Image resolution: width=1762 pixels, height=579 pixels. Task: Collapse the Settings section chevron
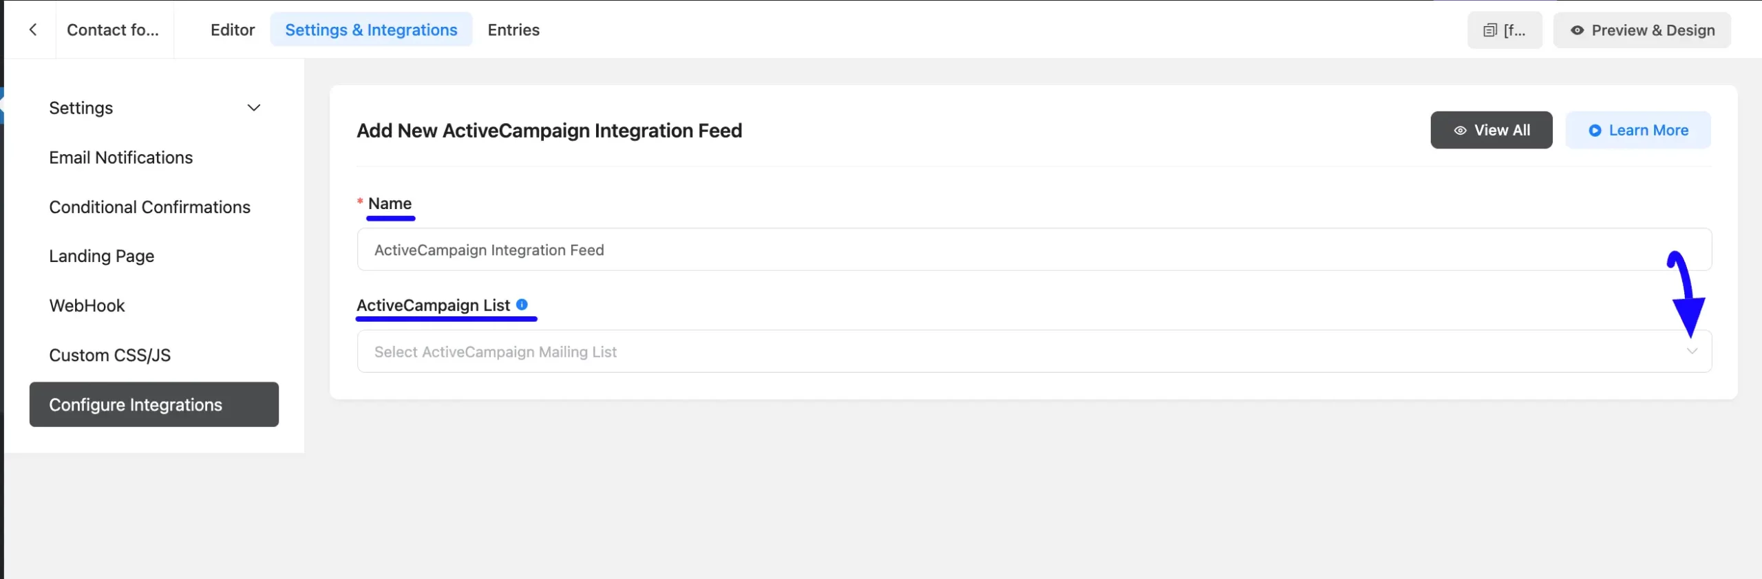pos(253,108)
